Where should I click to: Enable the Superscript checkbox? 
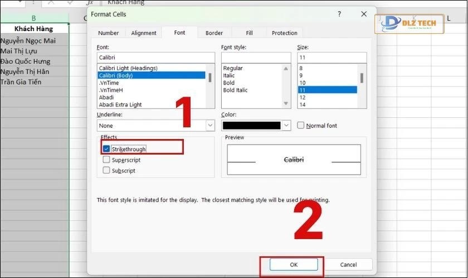106,160
